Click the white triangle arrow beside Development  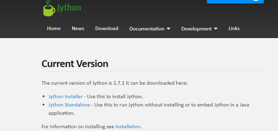(216, 29)
